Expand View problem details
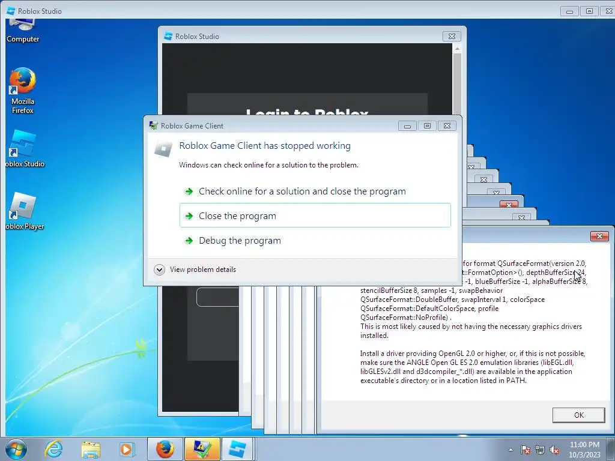The image size is (615, 461). point(195,270)
